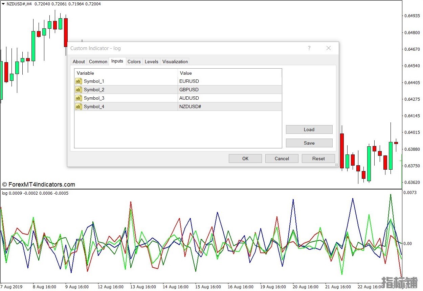Image resolution: width=423 pixels, height=291 pixels.
Task: Click Reset to restore default inputs
Action: coord(318,159)
